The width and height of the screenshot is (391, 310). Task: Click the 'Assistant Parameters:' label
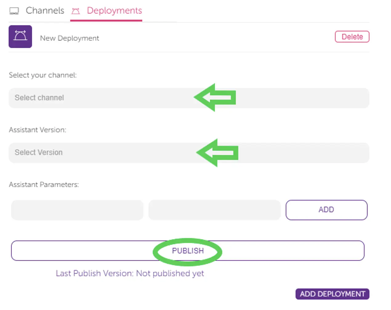(x=44, y=185)
